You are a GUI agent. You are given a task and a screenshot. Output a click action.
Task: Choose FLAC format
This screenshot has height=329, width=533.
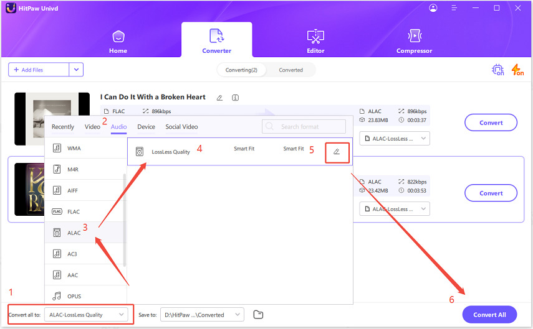pos(85,211)
